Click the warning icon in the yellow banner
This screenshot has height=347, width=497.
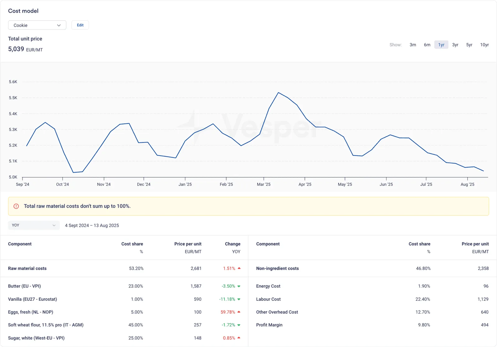16,206
